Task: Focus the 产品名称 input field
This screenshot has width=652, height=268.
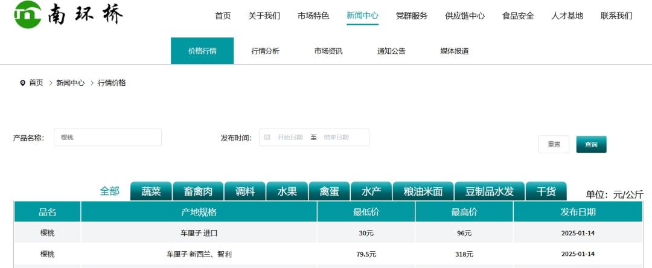Action: pos(107,138)
